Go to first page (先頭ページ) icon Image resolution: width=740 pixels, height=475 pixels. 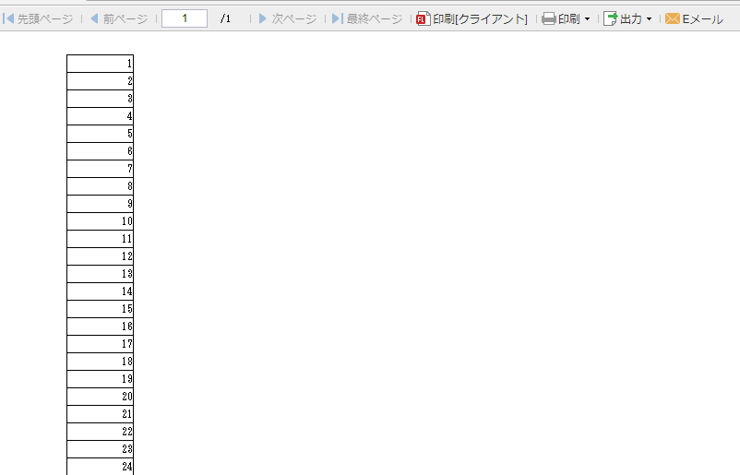(8, 18)
